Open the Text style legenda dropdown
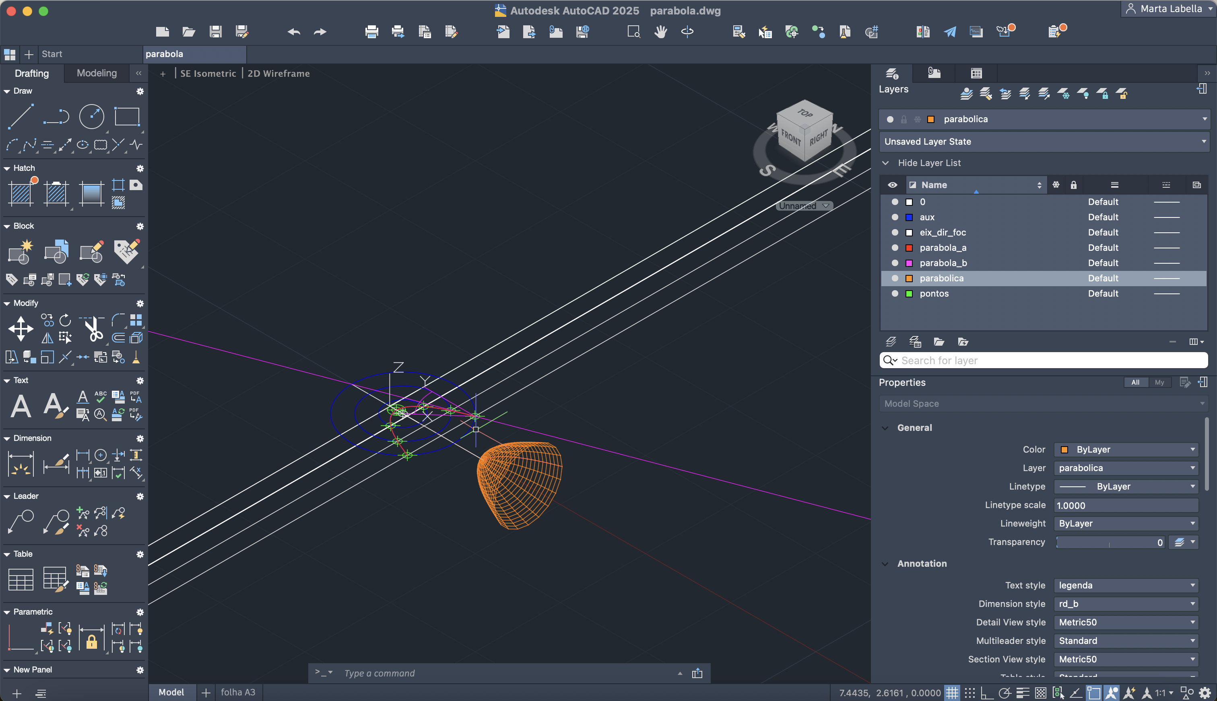 [x=1125, y=585]
